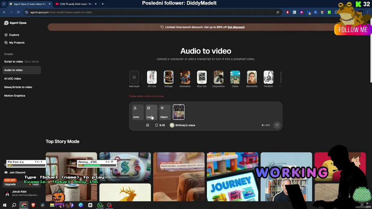Open the 9:16 aspect ratio selector
Image resolution: width=372 pixels, height=209 pixels.
point(160,125)
